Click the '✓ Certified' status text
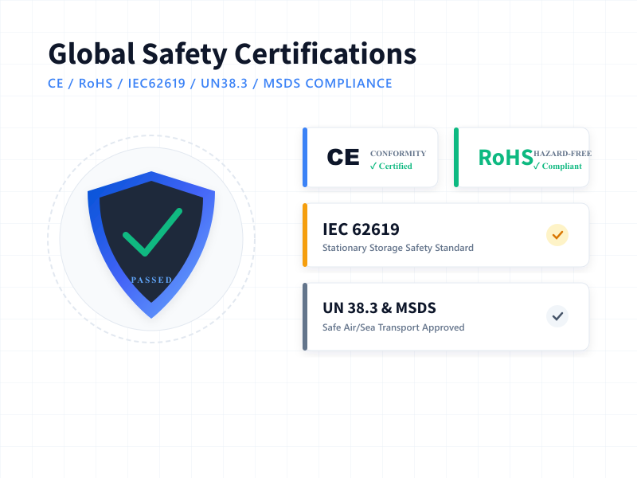The width and height of the screenshot is (637, 478). click(391, 166)
